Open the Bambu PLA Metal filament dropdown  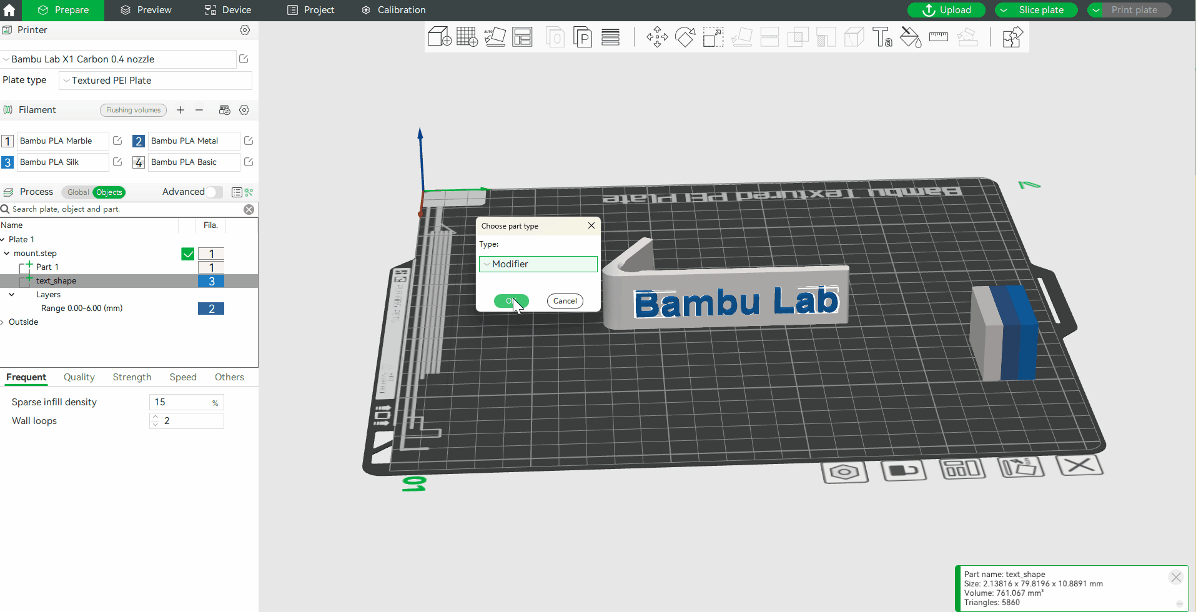[x=194, y=141]
